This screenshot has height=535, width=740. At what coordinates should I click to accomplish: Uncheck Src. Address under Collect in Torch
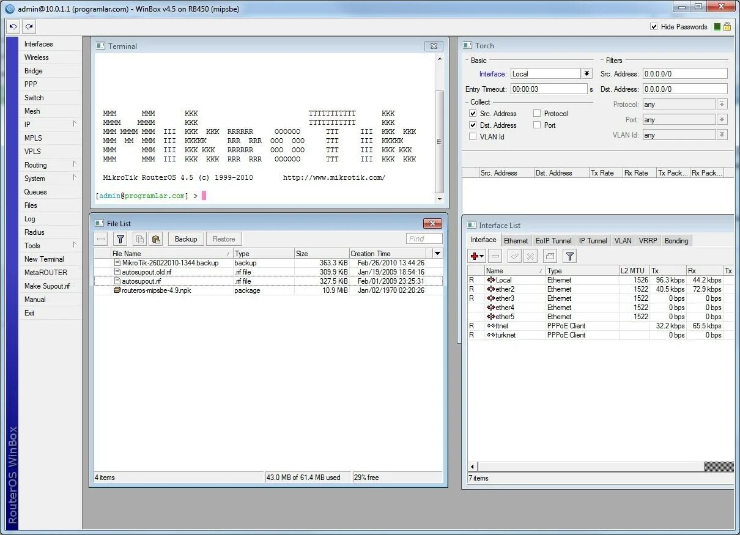click(473, 113)
